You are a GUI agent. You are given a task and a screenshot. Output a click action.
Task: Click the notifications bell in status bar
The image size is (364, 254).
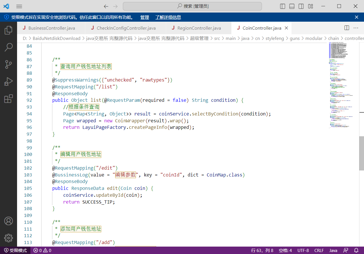coord(356,250)
